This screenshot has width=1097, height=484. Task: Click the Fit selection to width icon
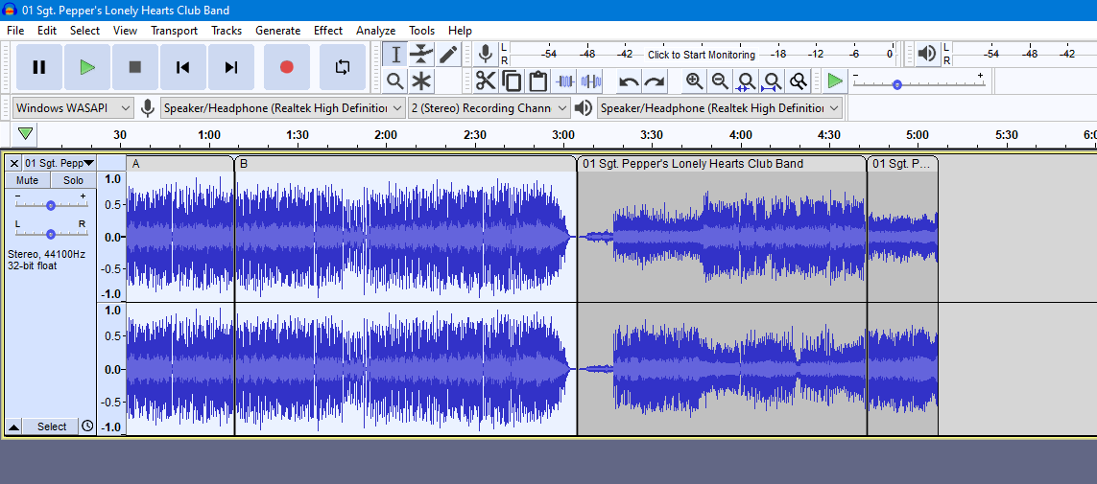tap(746, 81)
